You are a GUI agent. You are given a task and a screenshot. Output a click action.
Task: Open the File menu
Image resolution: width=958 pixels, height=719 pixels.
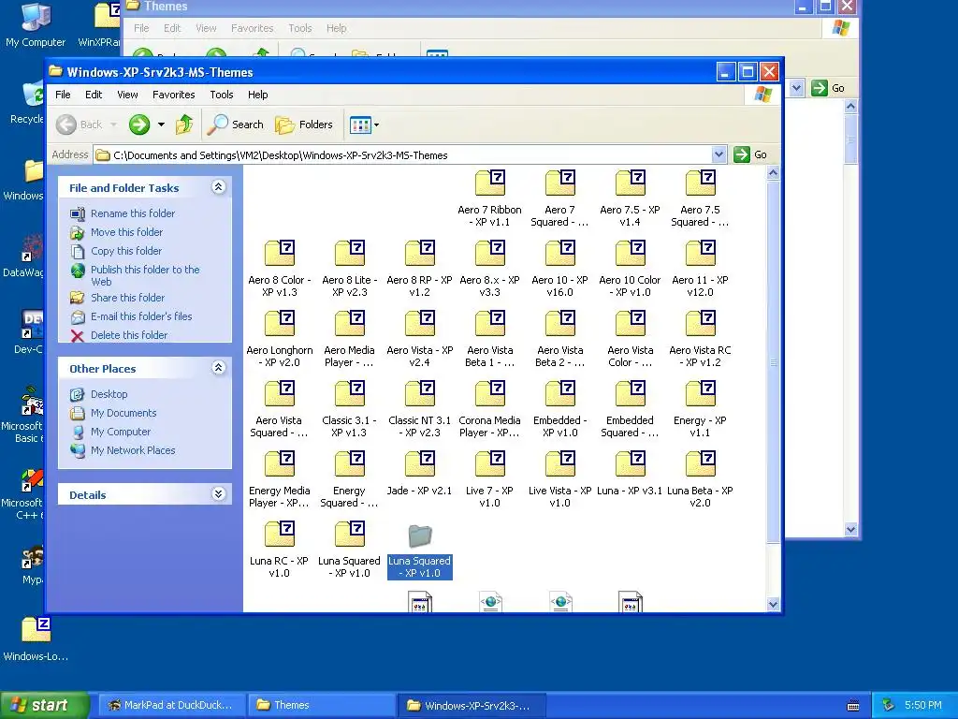coord(63,95)
